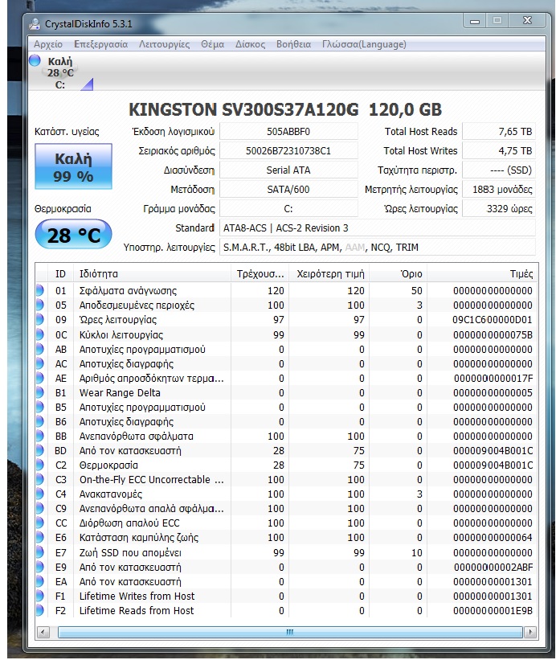Click the power-on hours 3329 ώρες
This screenshot has height=660, width=556.
[x=499, y=209]
